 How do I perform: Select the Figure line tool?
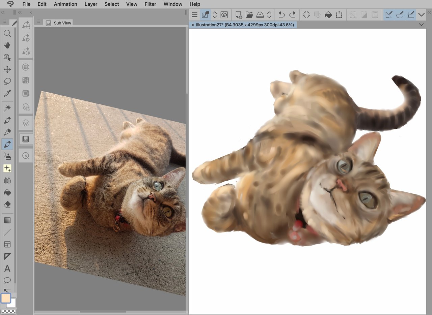pyautogui.click(x=7, y=232)
